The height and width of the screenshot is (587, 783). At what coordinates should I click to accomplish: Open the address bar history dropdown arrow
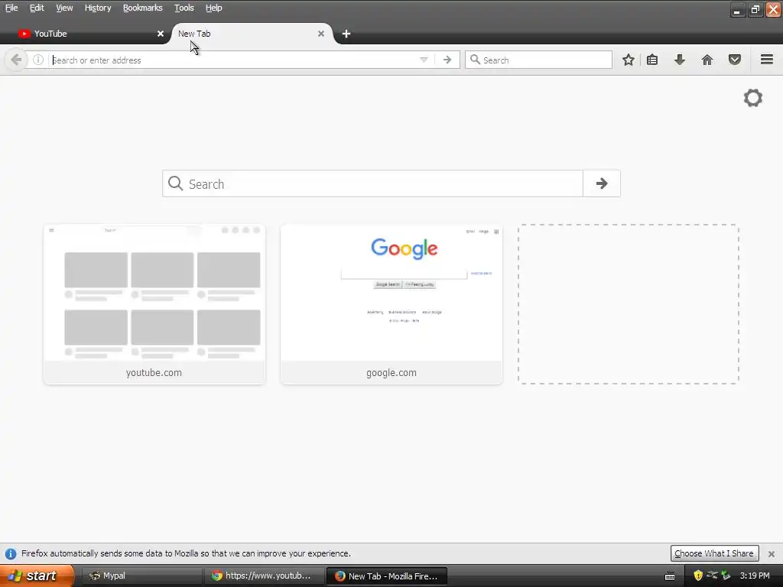(x=424, y=60)
